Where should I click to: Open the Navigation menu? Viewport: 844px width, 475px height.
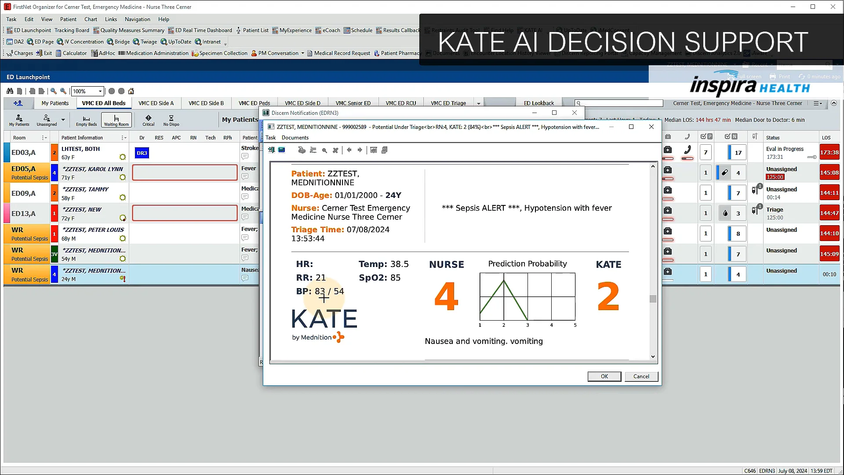point(137,19)
